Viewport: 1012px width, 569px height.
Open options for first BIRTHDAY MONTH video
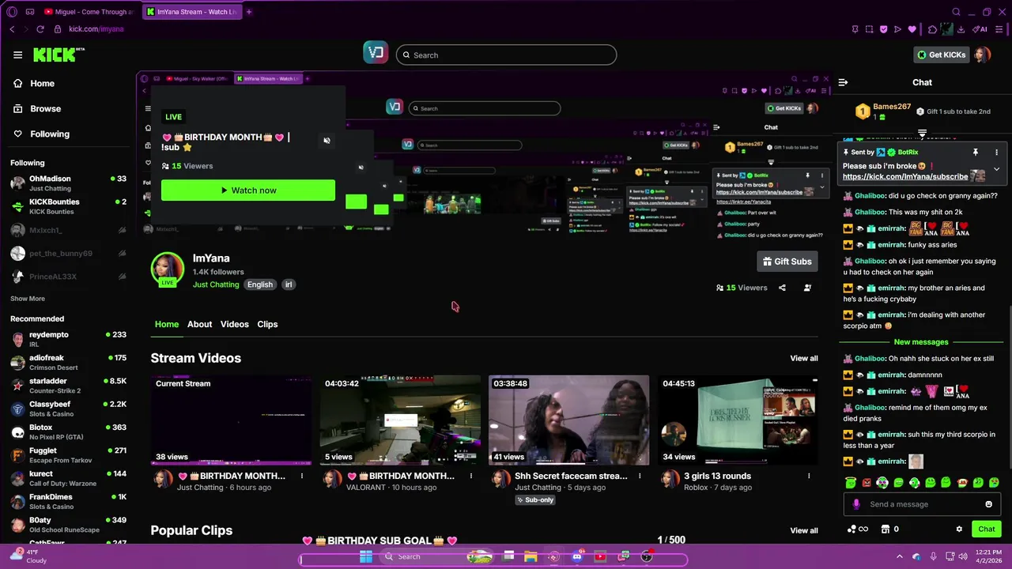(x=302, y=476)
